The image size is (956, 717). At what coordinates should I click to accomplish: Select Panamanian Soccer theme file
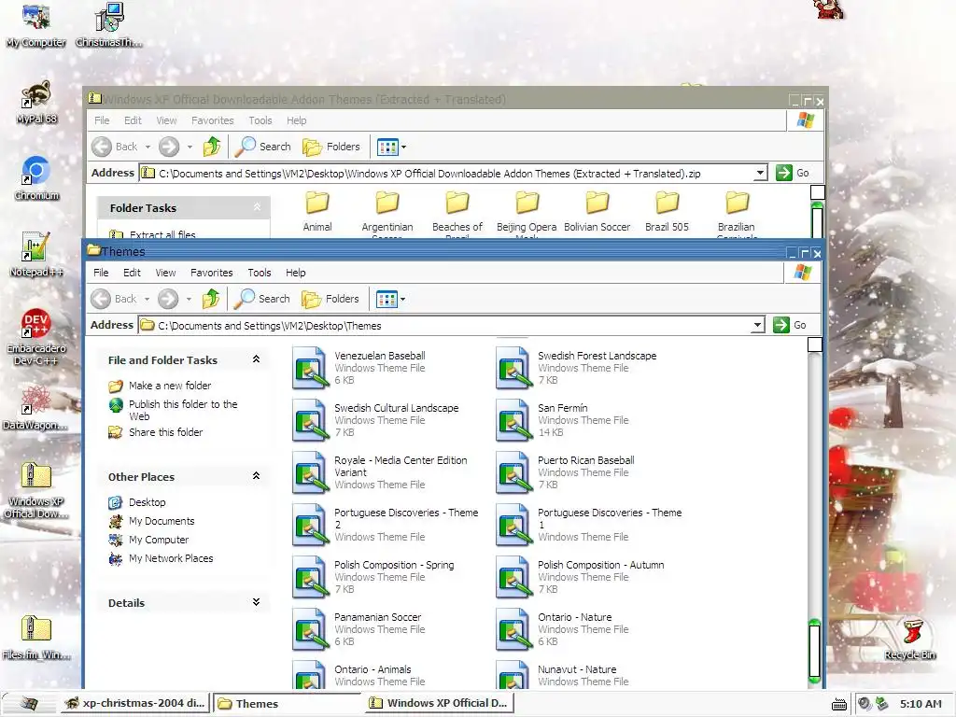coord(358,630)
